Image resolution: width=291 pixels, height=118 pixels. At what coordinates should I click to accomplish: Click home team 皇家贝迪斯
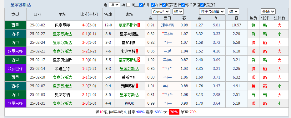(63, 60)
